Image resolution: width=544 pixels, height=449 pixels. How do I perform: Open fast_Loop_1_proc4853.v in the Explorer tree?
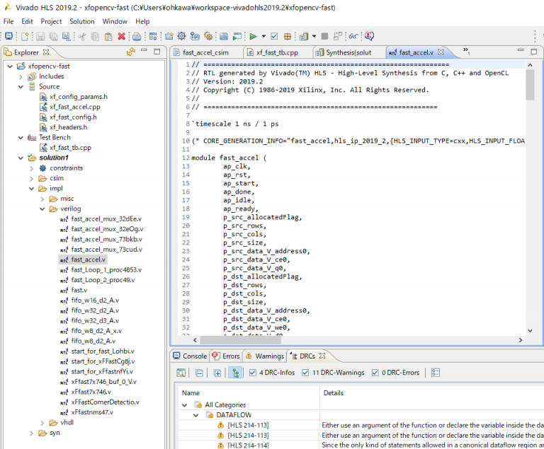click(x=106, y=269)
